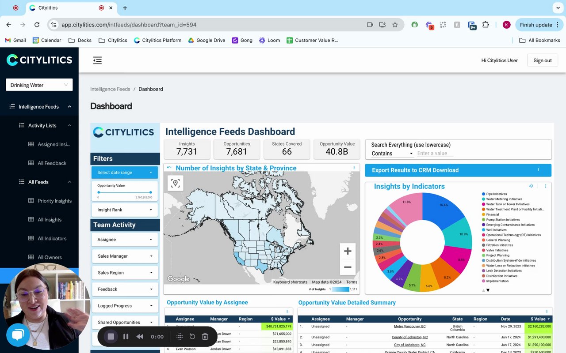Go to next page of indicator legend

click(x=488, y=290)
